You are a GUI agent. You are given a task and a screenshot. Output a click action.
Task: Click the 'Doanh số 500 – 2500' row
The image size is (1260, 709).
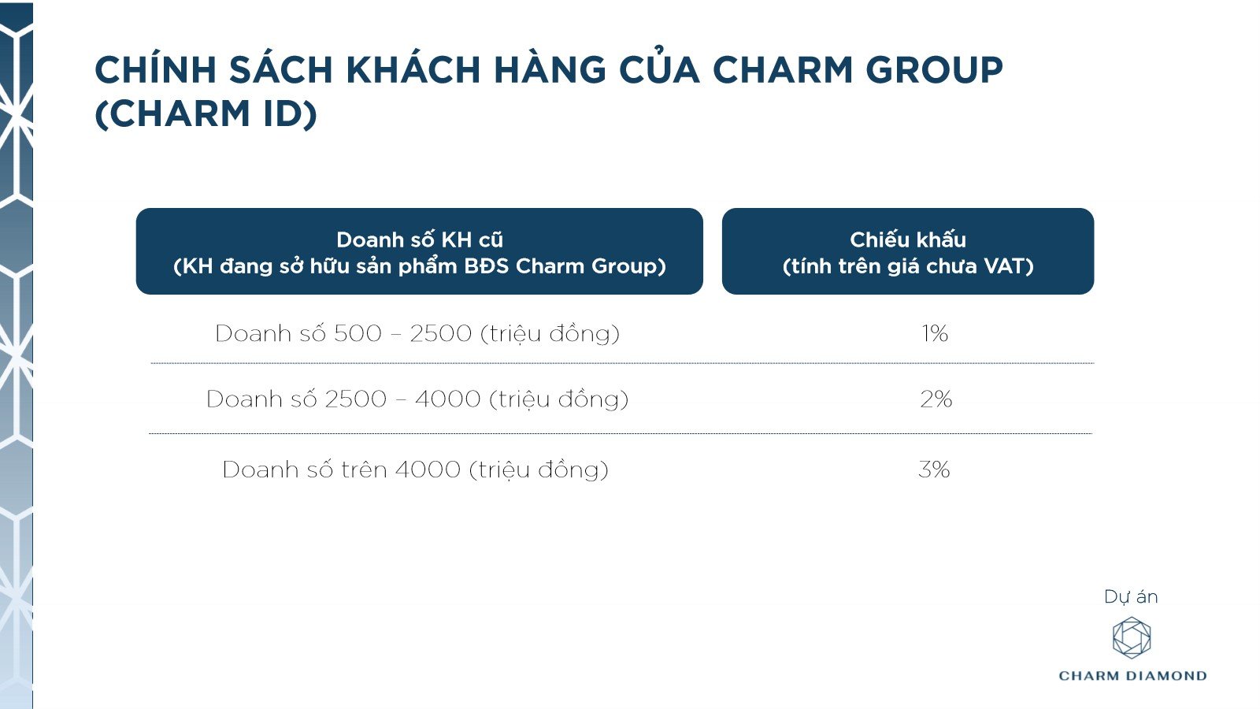click(x=417, y=333)
